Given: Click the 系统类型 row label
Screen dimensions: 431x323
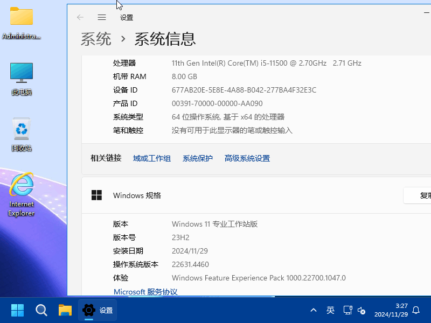Looking at the screenshot, I should point(128,117).
